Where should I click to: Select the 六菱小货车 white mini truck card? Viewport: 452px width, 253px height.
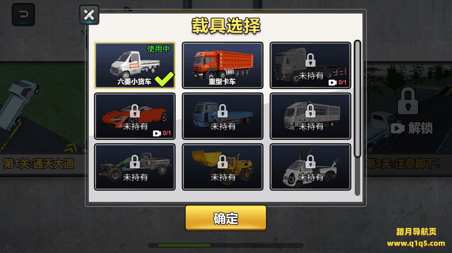pos(135,65)
